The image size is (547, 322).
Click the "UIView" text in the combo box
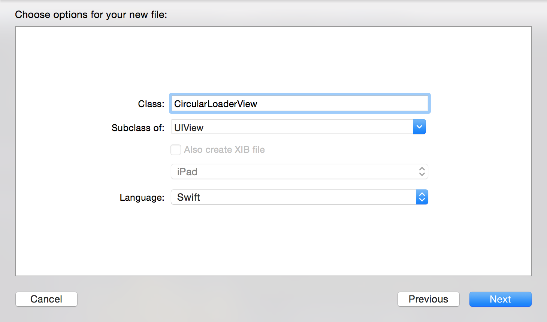[x=189, y=128]
